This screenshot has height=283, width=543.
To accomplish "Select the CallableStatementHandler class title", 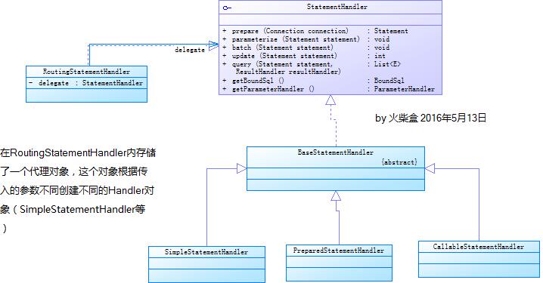I will pyautogui.click(x=478, y=247).
